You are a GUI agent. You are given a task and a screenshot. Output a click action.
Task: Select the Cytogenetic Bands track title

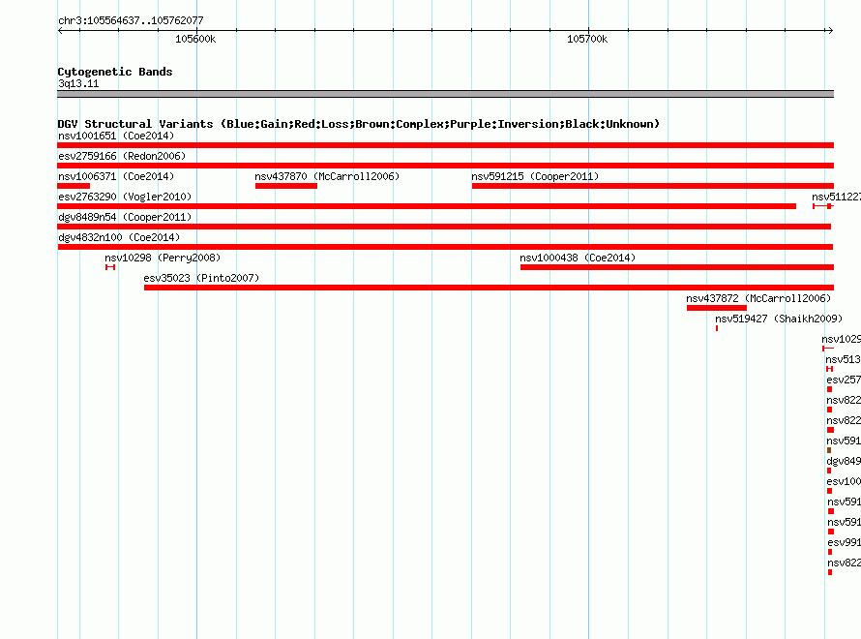click(115, 72)
